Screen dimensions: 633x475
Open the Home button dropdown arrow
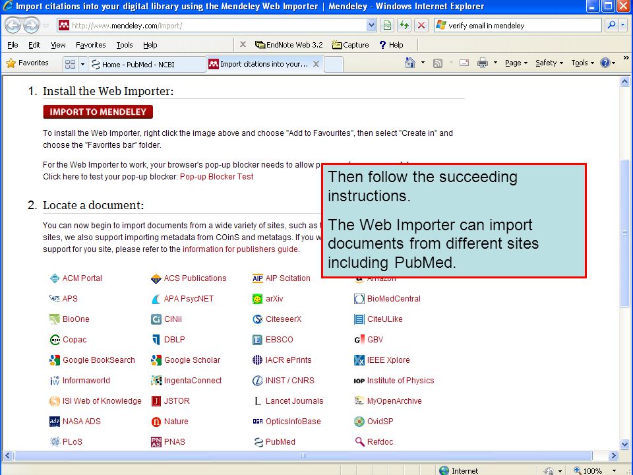click(x=423, y=63)
